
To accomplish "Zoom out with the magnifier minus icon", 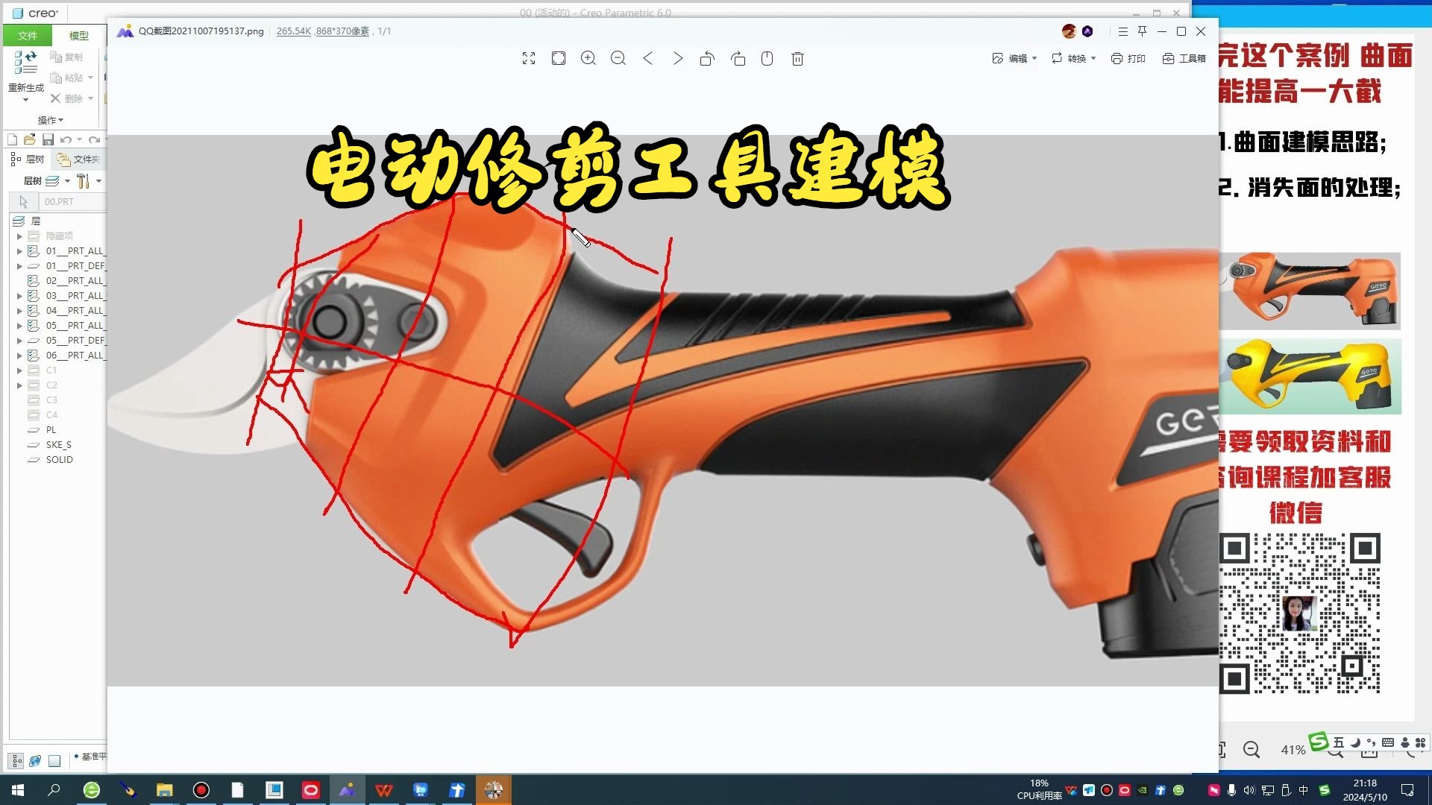I will coord(618,58).
